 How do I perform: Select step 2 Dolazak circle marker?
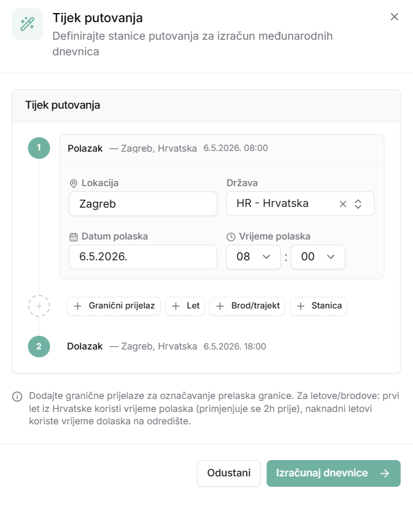click(39, 347)
